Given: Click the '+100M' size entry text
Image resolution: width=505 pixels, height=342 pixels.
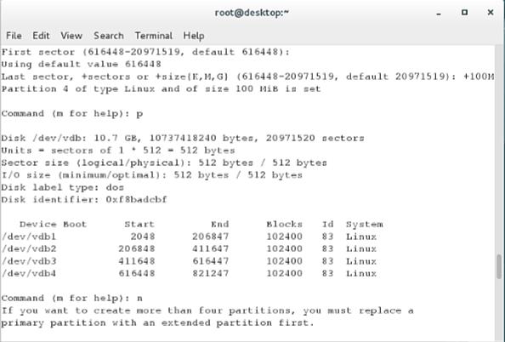Looking at the screenshot, I should [479, 77].
